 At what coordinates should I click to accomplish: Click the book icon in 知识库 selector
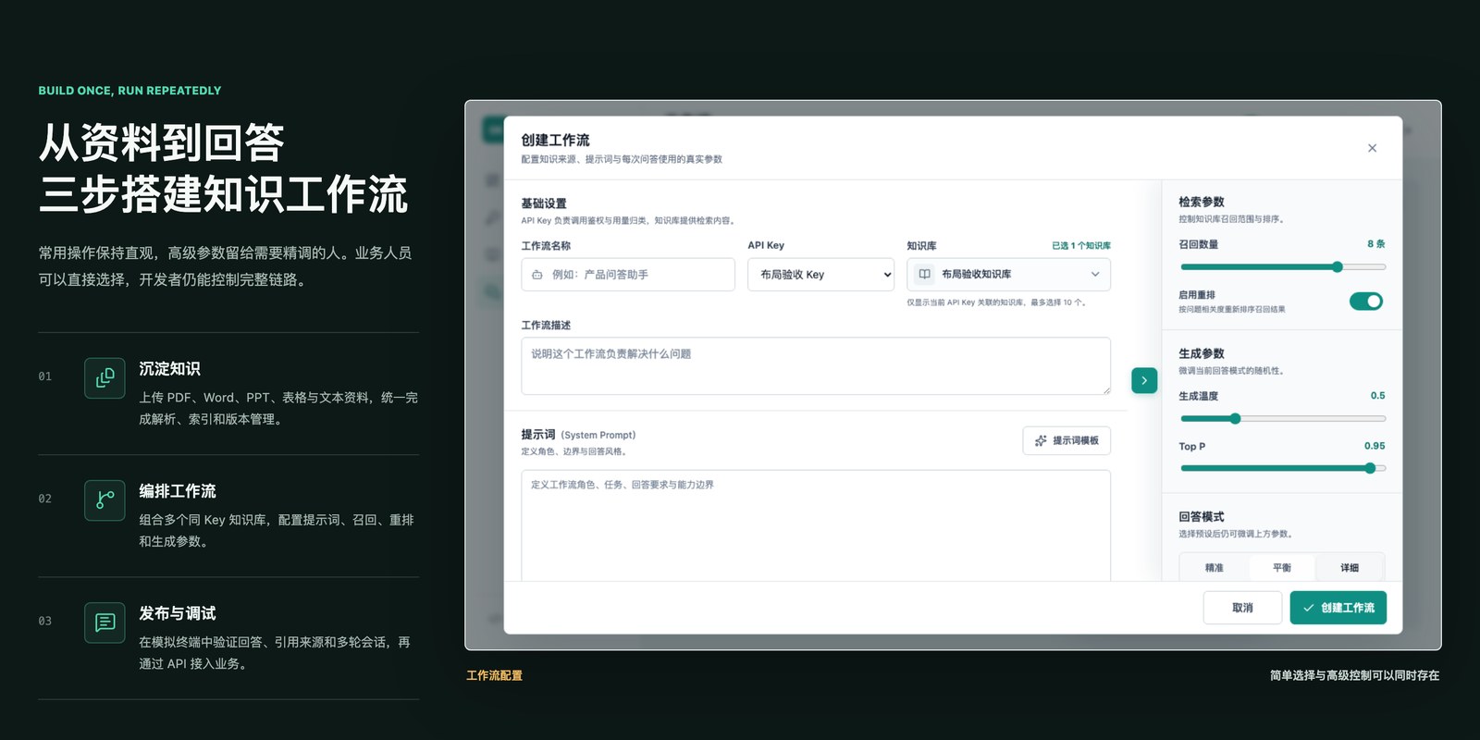[x=924, y=274]
